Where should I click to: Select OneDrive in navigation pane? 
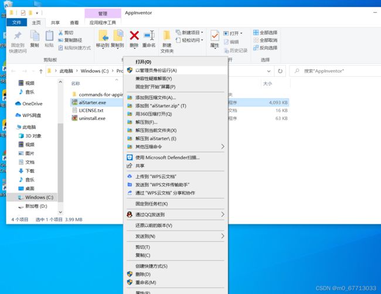tap(29, 104)
